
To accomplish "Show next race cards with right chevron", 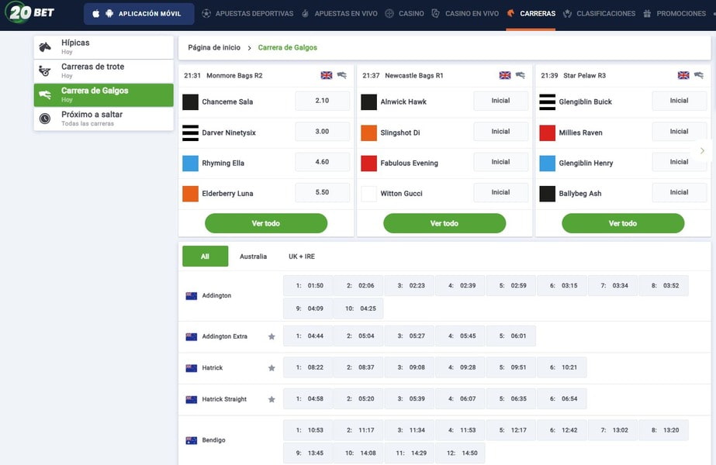I will [x=702, y=150].
